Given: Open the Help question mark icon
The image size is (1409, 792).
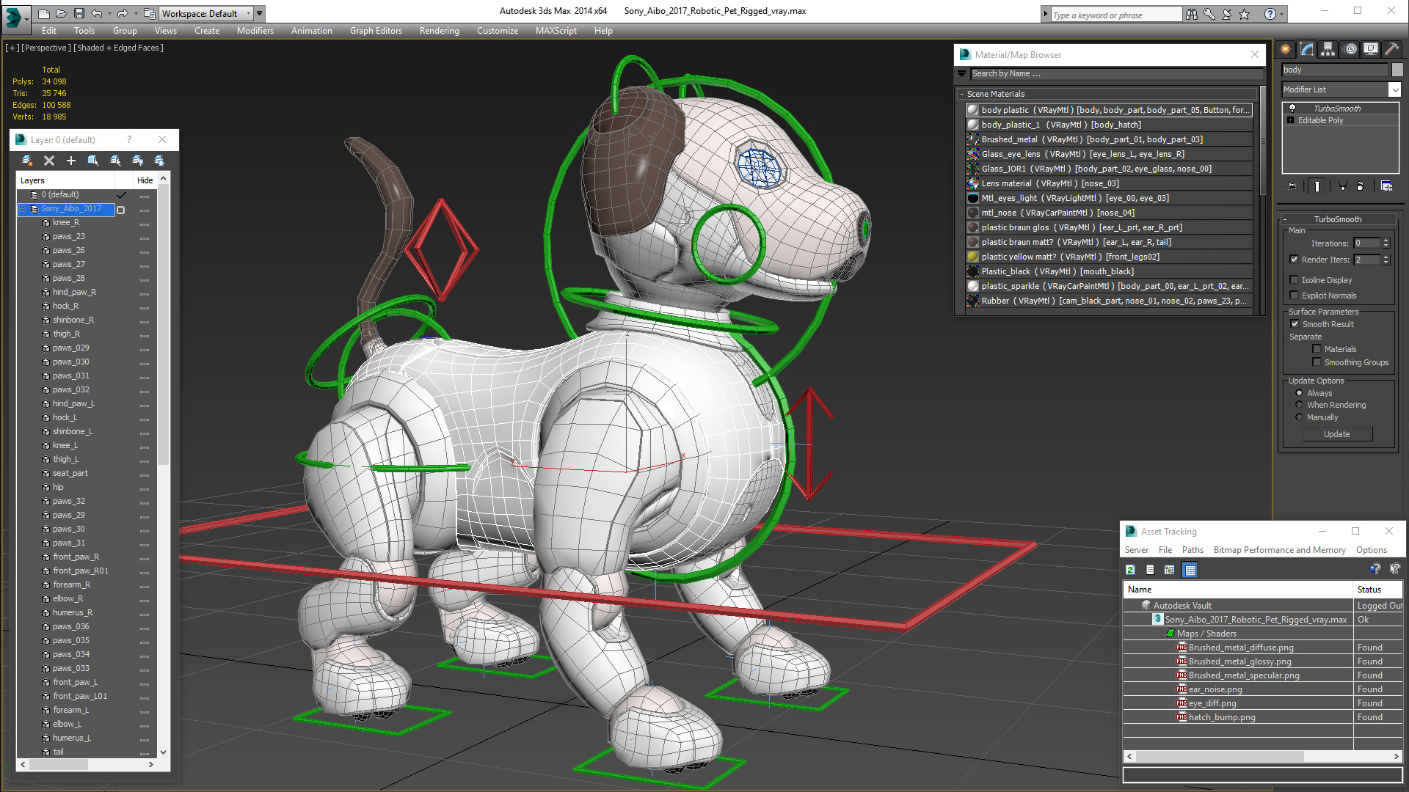Looking at the screenshot, I should 1270,14.
